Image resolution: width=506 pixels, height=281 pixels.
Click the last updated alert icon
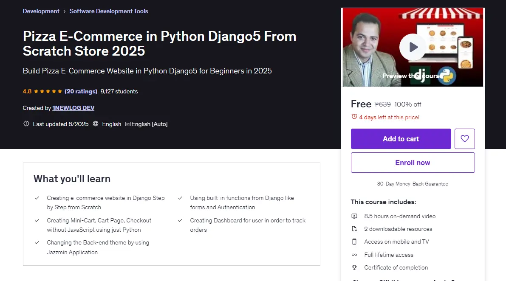pyautogui.click(x=26, y=124)
